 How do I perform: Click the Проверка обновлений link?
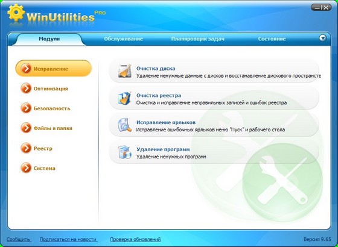pyautogui.click(x=135, y=239)
